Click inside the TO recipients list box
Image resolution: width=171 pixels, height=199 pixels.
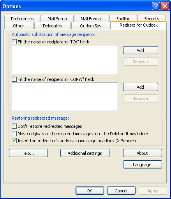pyautogui.click(x=65, y=60)
